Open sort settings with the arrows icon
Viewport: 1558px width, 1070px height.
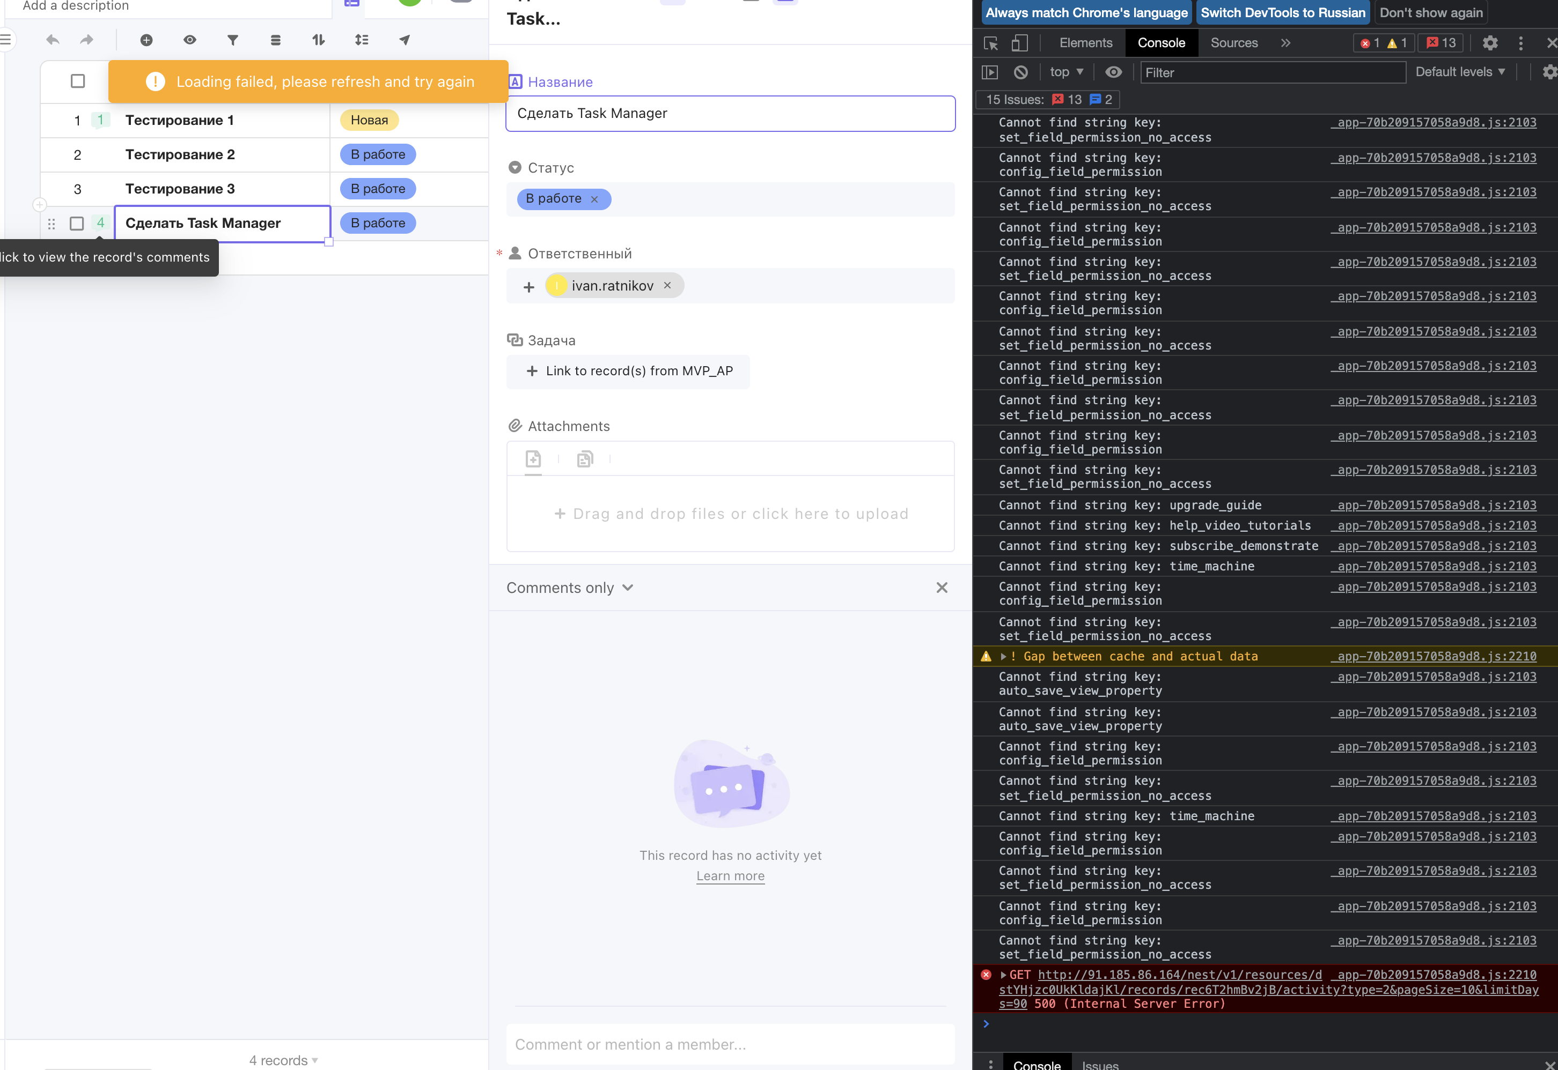click(318, 40)
